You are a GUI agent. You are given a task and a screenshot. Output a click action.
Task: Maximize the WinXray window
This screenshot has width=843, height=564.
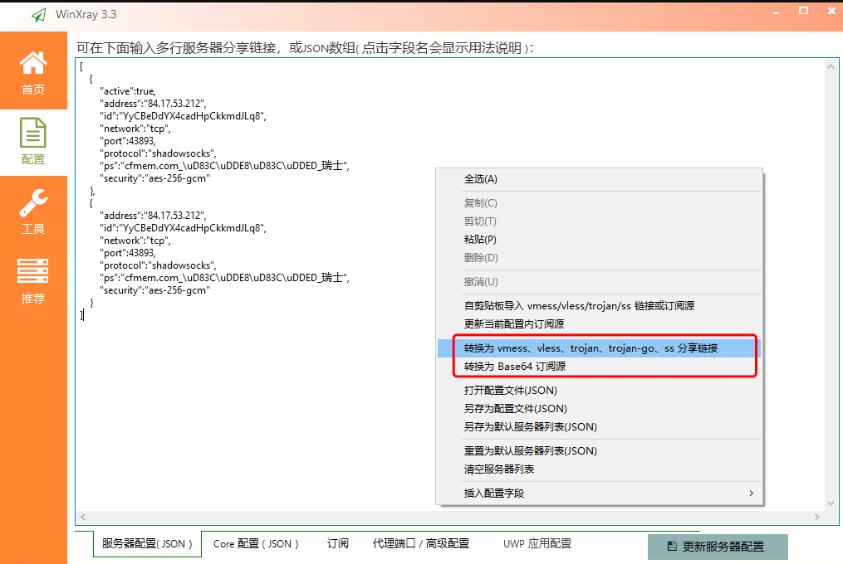point(804,11)
